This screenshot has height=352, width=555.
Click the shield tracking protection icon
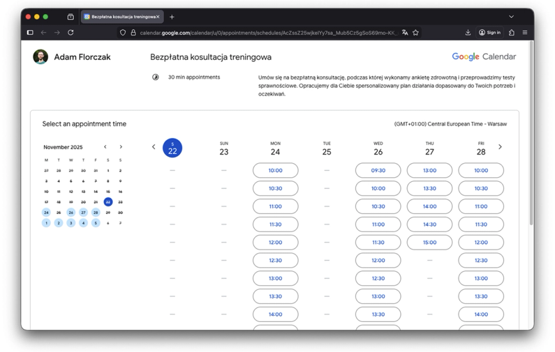(x=123, y=32)
